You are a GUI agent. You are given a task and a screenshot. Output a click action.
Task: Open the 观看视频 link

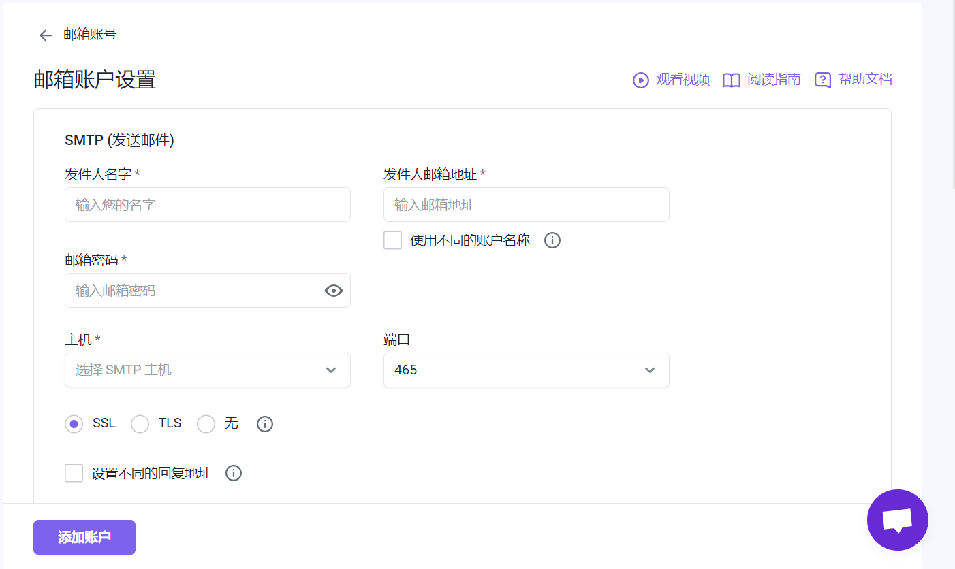(x=683, y=80)
